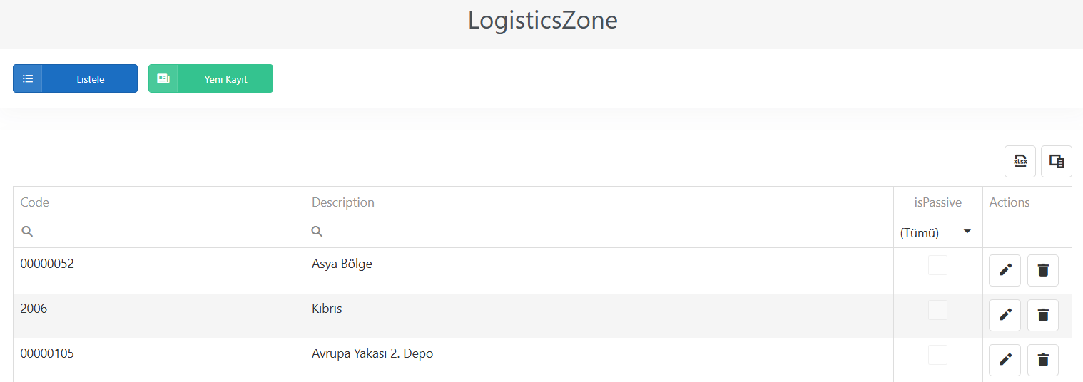Click the isPassive column header
1083x382 pixels.
[x=938, y=202]
